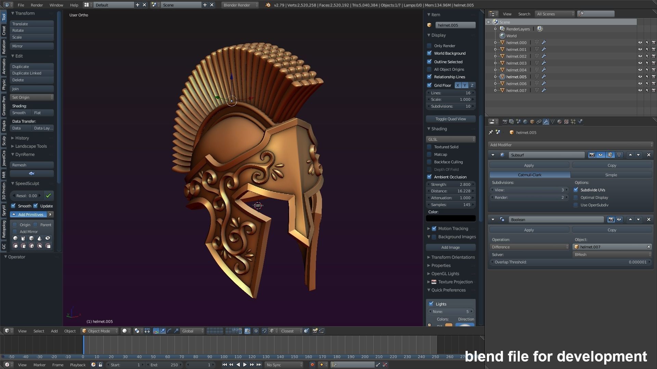Screen dimensions: 657x369
Task: Switch to the Sculpt tool shelf tab
Action: [4, 140]
